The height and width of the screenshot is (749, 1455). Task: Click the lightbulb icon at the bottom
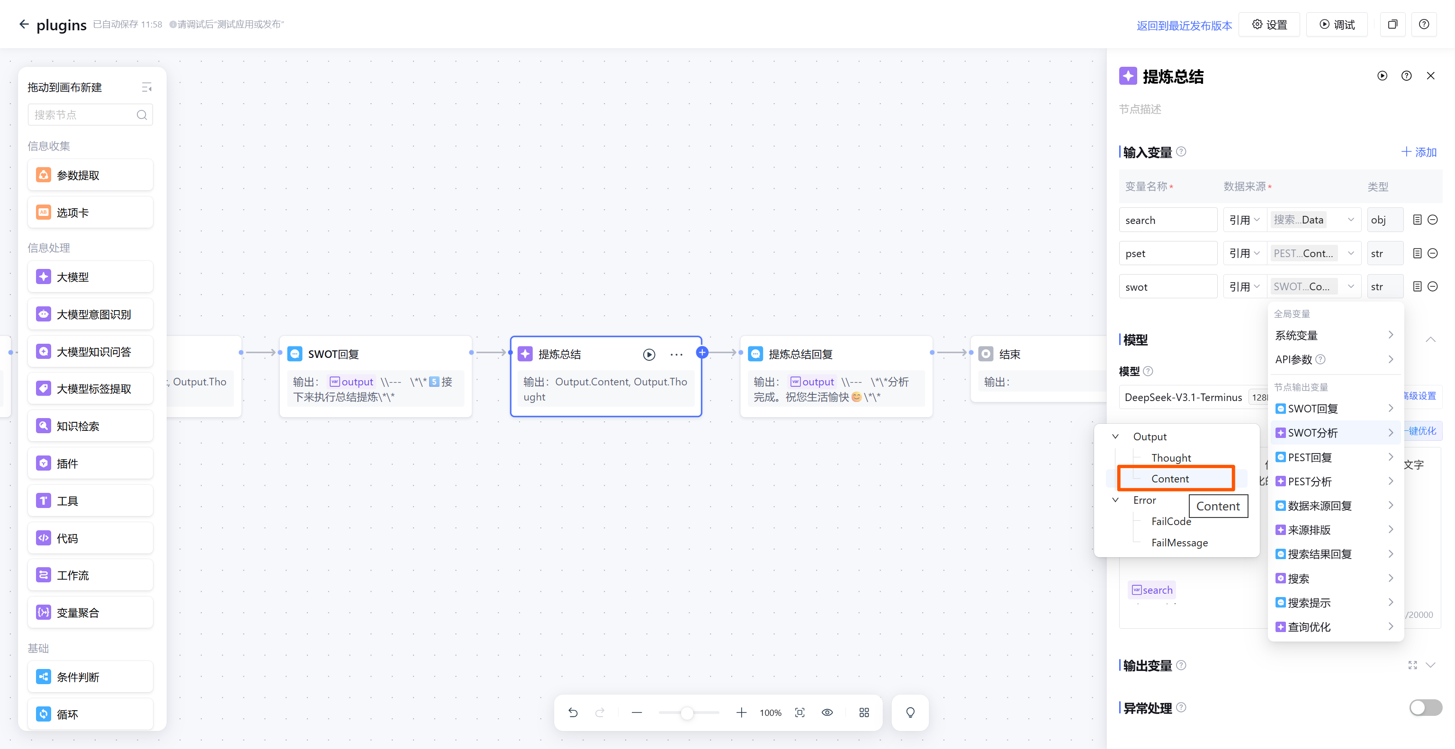(x=910, y=713)
